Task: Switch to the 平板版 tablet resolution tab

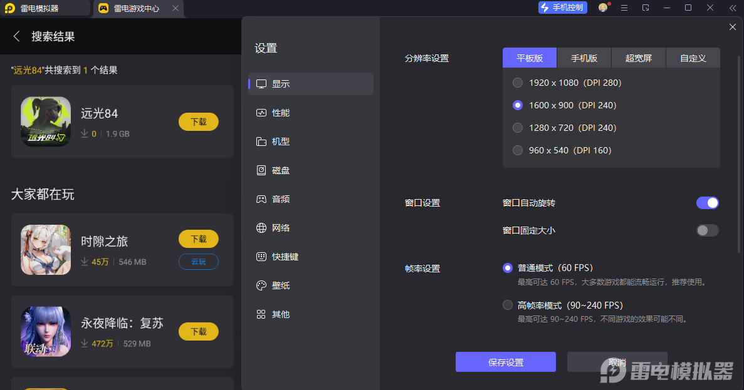Action: click(530, 58)
